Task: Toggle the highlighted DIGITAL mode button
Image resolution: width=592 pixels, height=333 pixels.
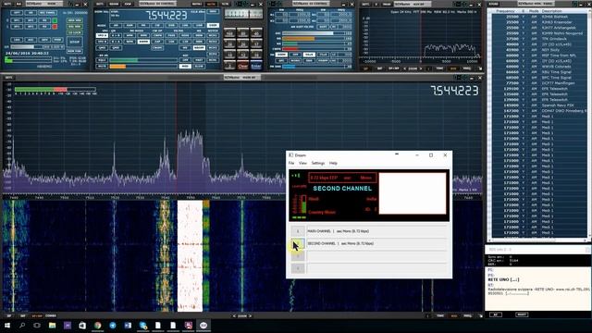Action: (x=213, y=25)
